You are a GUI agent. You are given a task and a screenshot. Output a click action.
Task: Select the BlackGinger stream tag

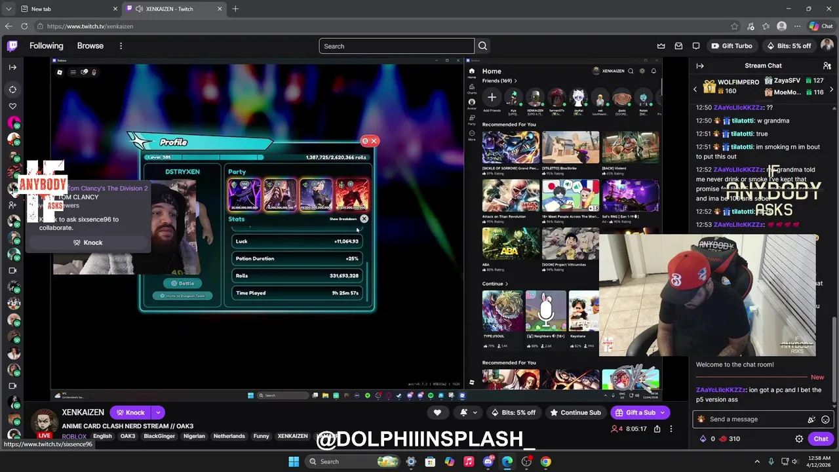pos(159,437)
